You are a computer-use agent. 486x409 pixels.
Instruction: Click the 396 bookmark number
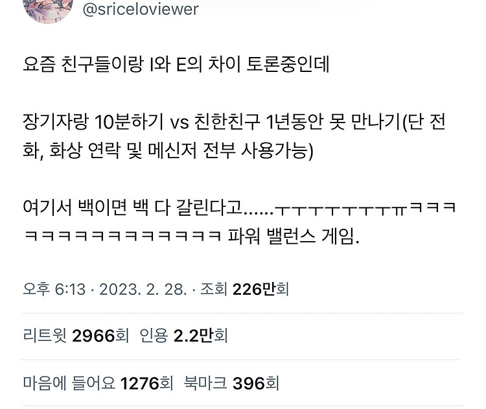pos(249,383)
